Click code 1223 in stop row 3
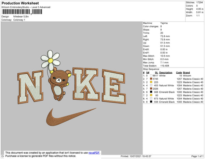 click(179, 82)
